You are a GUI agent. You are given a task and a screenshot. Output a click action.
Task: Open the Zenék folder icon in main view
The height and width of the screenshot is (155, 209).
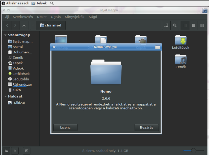pos(181,59)
